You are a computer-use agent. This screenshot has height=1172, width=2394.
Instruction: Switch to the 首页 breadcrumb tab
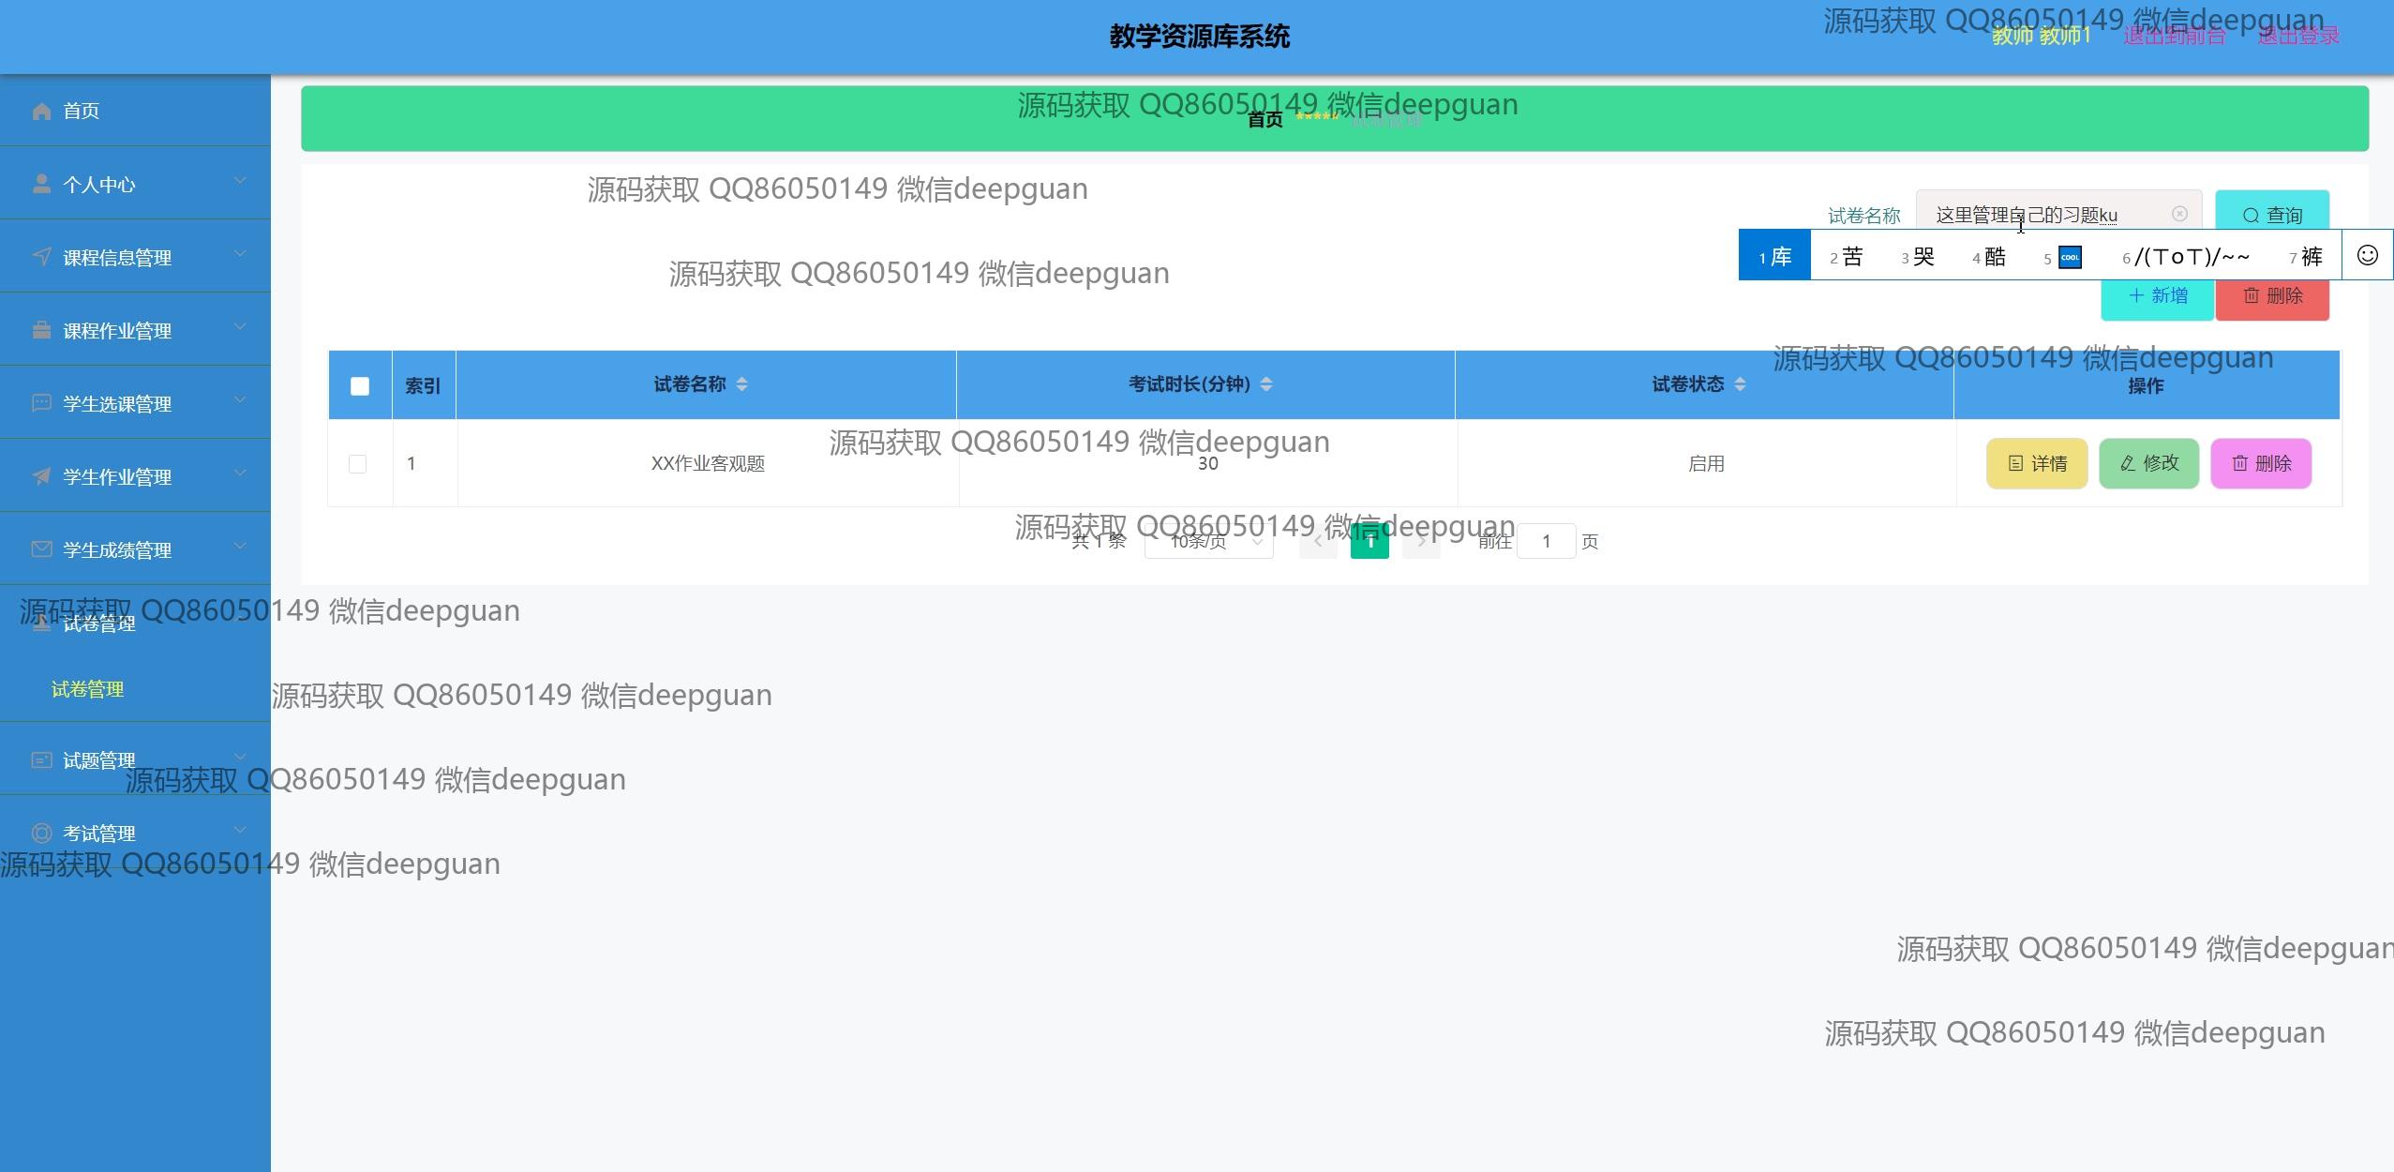click(x=1264, y=118)
